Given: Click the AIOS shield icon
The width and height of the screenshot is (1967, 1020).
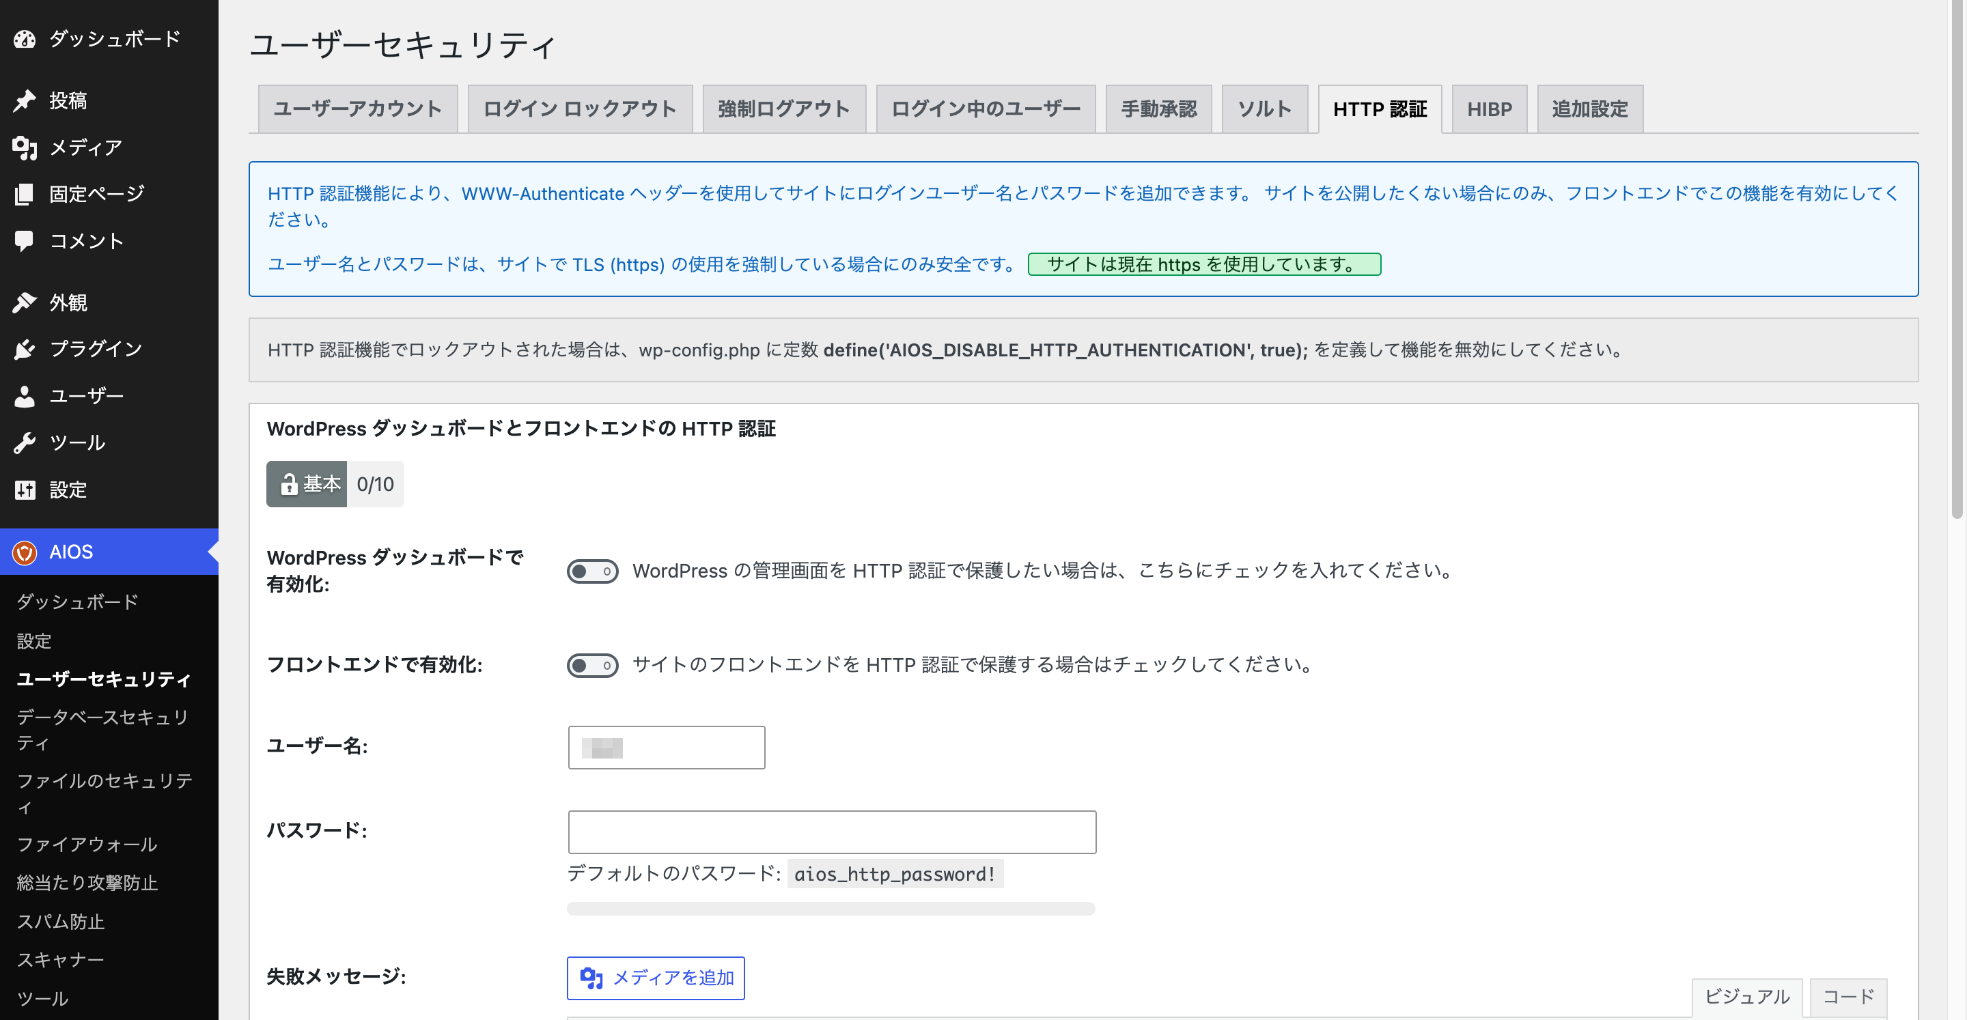Looking at the screenshot, I should coord(25,552).
